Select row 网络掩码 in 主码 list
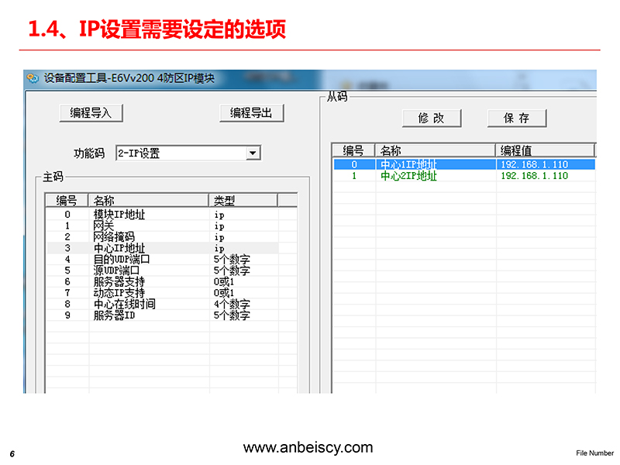The width and height of the screenshot is (620, 465). [163, 237]
